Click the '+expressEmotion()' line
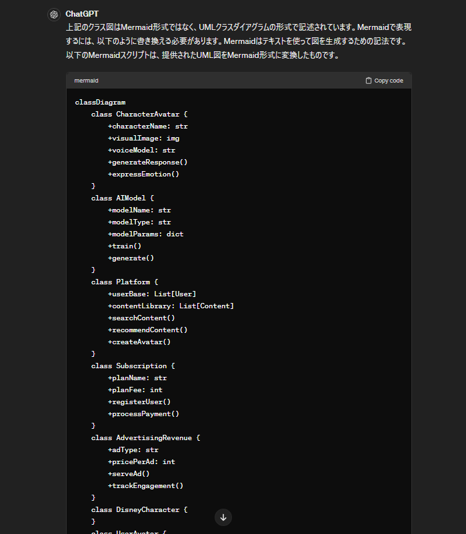466x534 pixels. (143, 174)
